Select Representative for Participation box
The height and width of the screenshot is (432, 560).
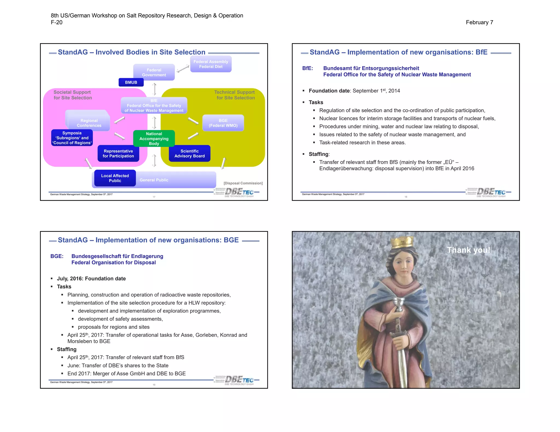pos(118,153)
